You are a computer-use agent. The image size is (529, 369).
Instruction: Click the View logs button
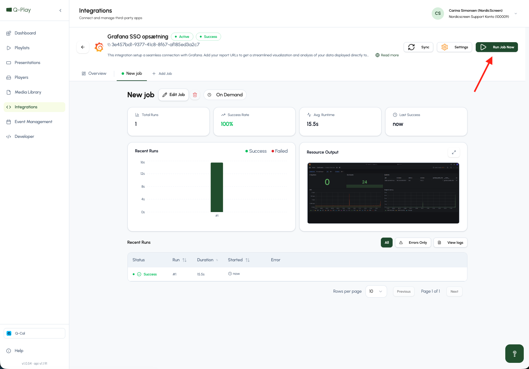450,243
